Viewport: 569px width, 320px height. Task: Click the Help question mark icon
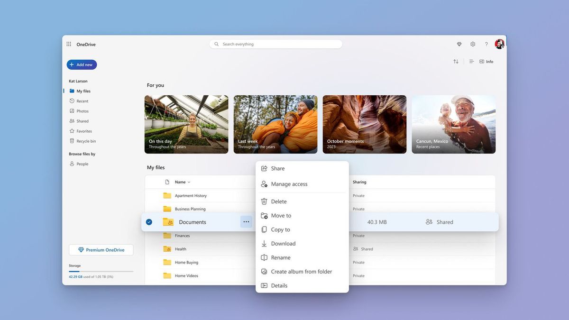click(486, 44)
